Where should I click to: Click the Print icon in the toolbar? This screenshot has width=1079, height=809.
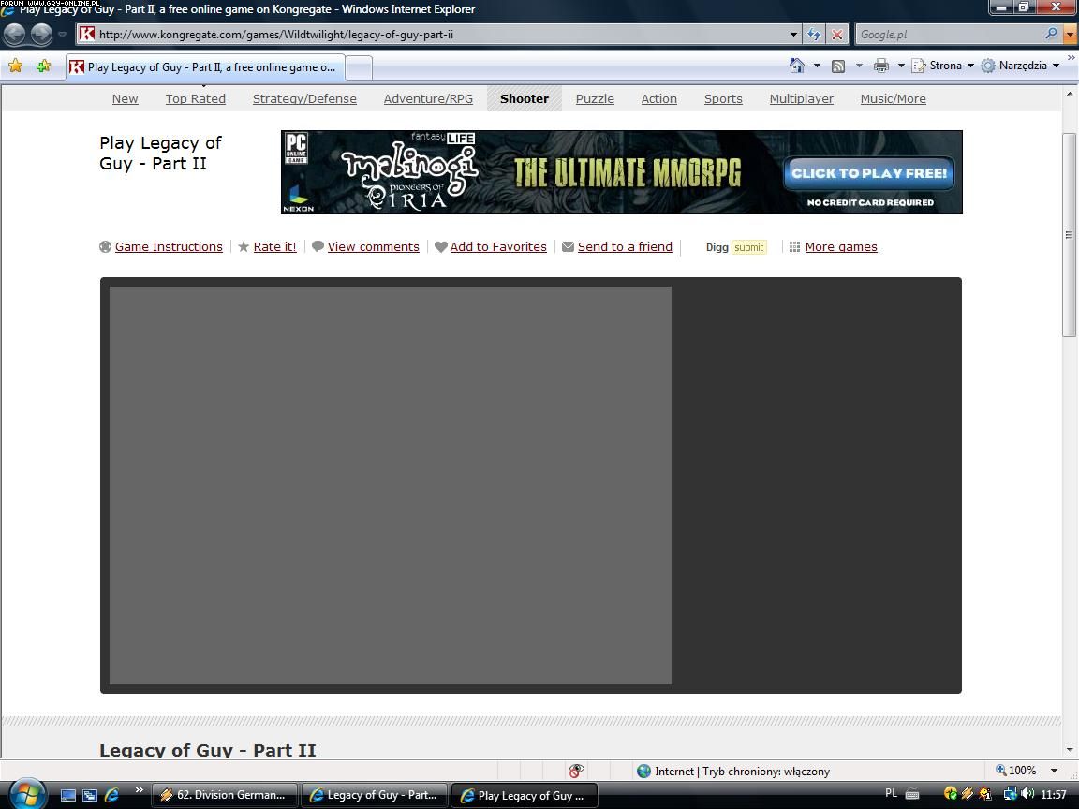880,66
